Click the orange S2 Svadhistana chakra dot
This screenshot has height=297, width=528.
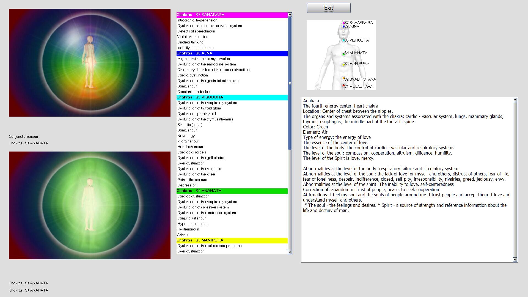point(343,78)
